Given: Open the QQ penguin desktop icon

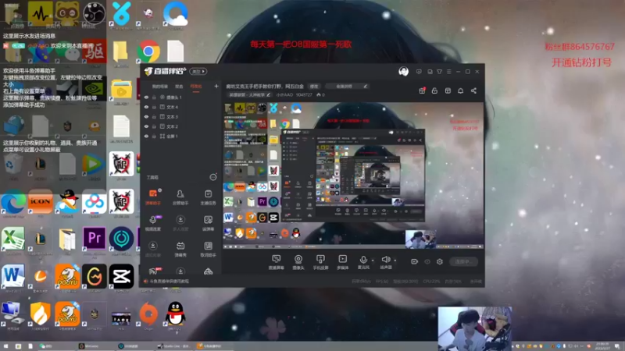Looking at the screenshot, I should pyautogui.click(x=175, y=314).
